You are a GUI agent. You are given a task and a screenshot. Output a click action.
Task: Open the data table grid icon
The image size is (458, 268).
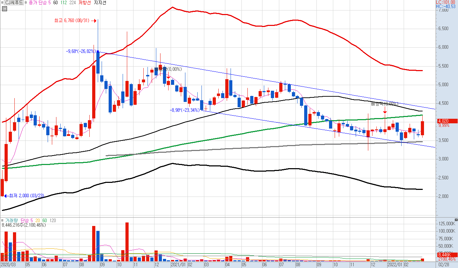tap(4, 9)
